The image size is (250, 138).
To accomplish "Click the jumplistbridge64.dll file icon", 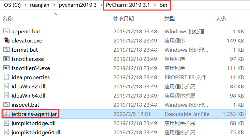I will pos(6,132).
